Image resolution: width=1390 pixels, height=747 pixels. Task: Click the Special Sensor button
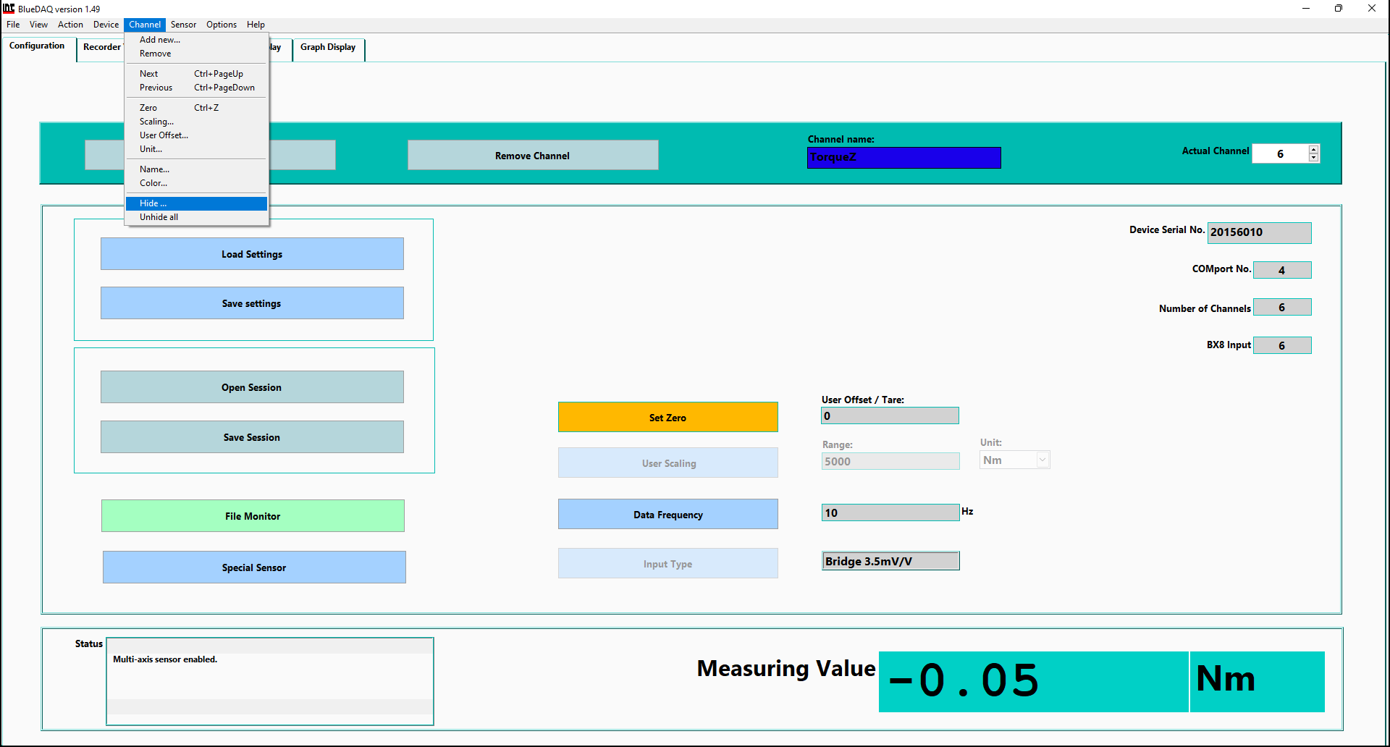point(254,567)
